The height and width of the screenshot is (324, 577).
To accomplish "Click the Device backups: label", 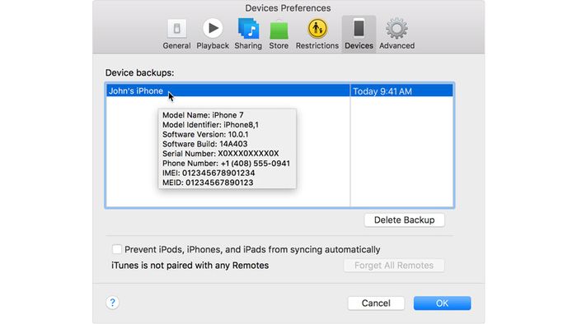I will tap(140, 72).
